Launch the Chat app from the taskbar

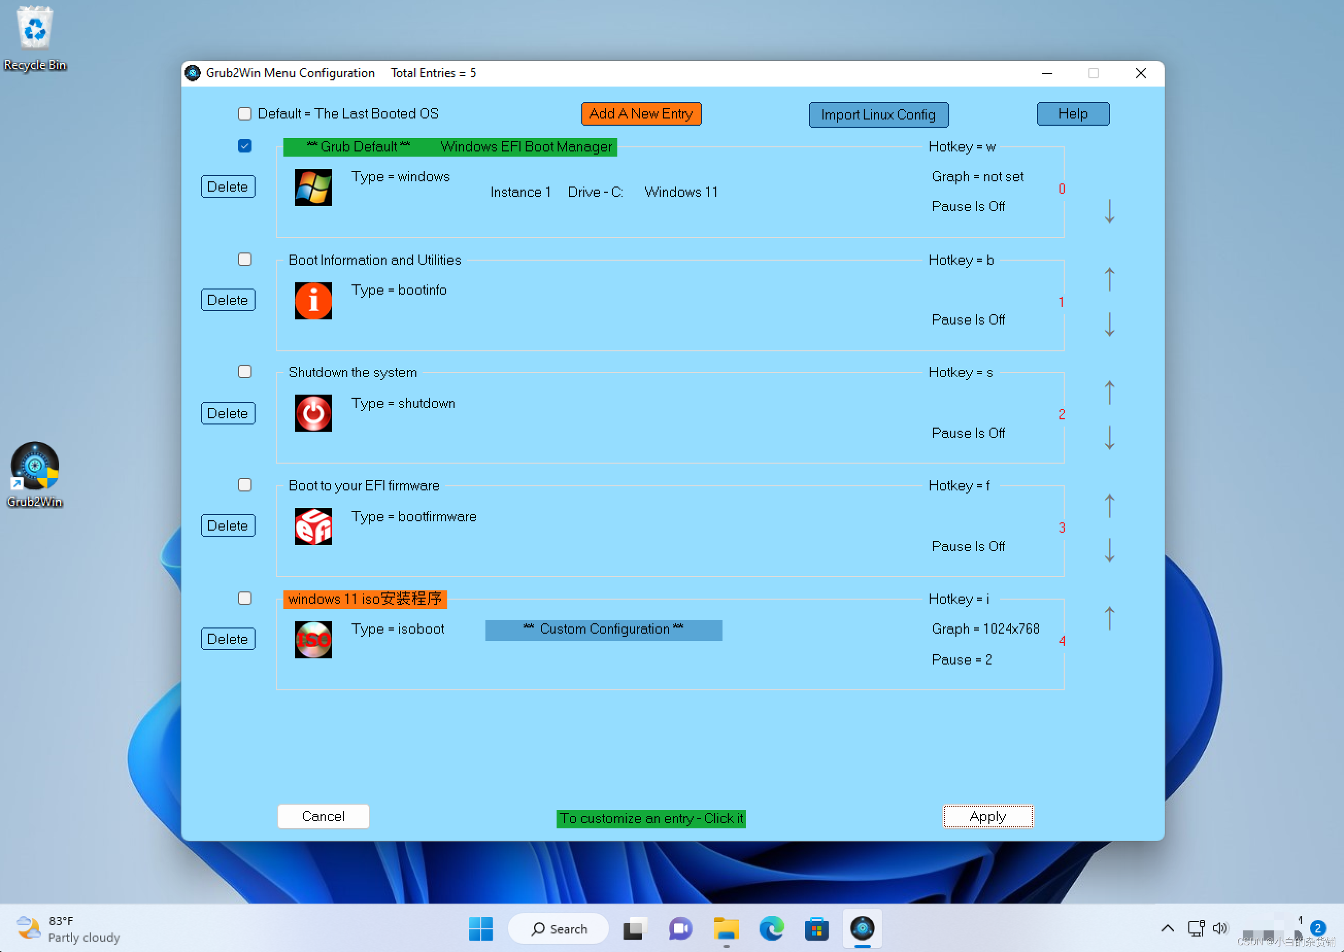pyautogui.click(x=680, y=928)
